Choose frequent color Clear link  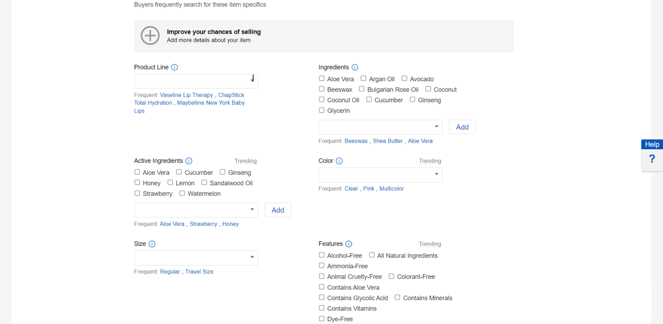pyautogui.click(x=351, y=189)
